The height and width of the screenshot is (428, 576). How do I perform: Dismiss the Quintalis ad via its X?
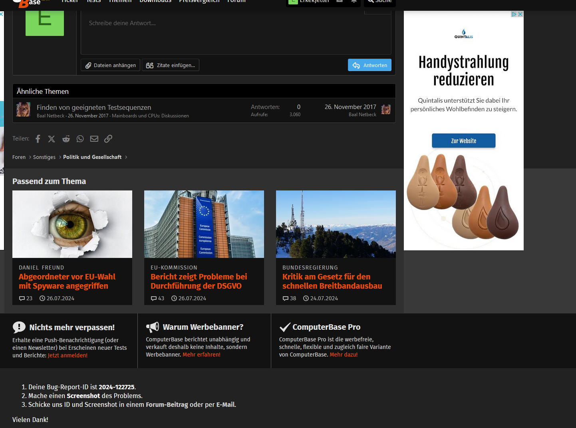click(x=520, y=14)
